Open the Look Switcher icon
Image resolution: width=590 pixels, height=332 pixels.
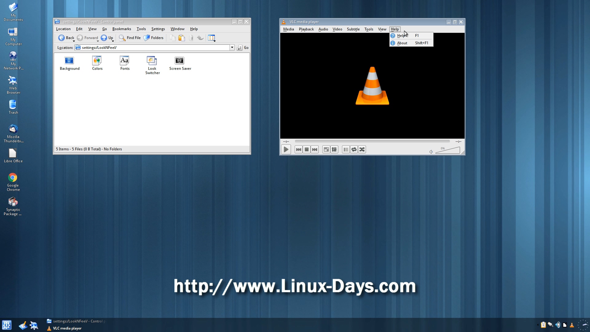(x=152, y=65)
